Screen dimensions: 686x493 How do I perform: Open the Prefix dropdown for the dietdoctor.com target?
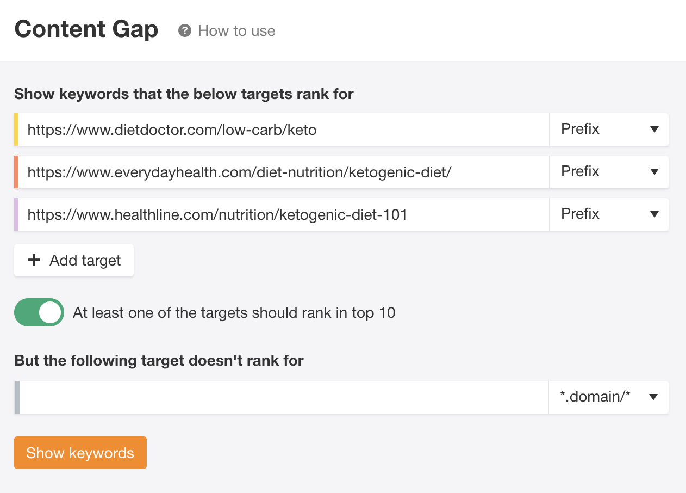point(609,130)
